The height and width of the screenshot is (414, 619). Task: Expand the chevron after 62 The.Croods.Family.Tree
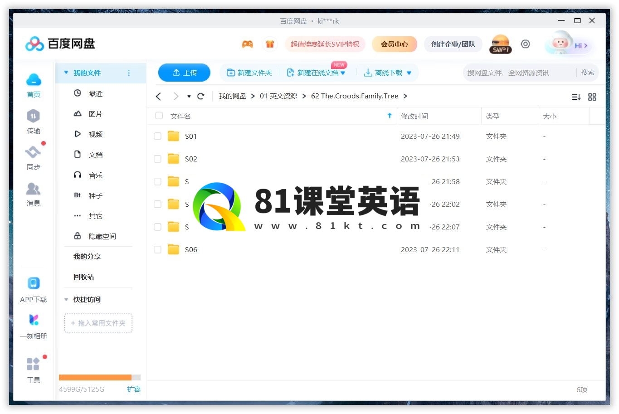pos(405,96)
